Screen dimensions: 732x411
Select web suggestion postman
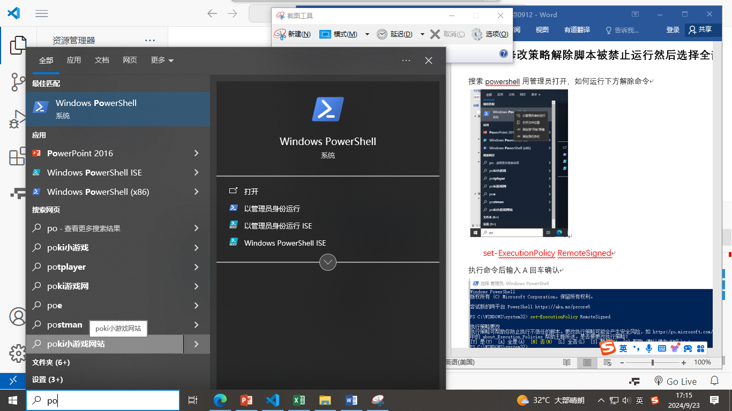105,325
